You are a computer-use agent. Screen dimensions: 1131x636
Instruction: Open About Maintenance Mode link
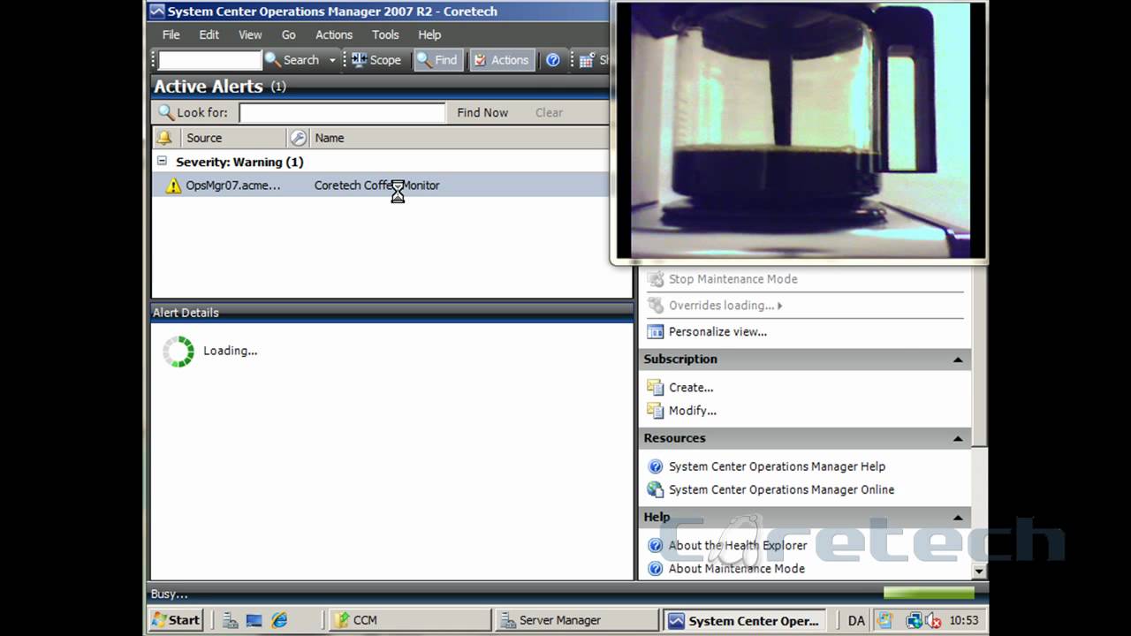coord(737,569)
